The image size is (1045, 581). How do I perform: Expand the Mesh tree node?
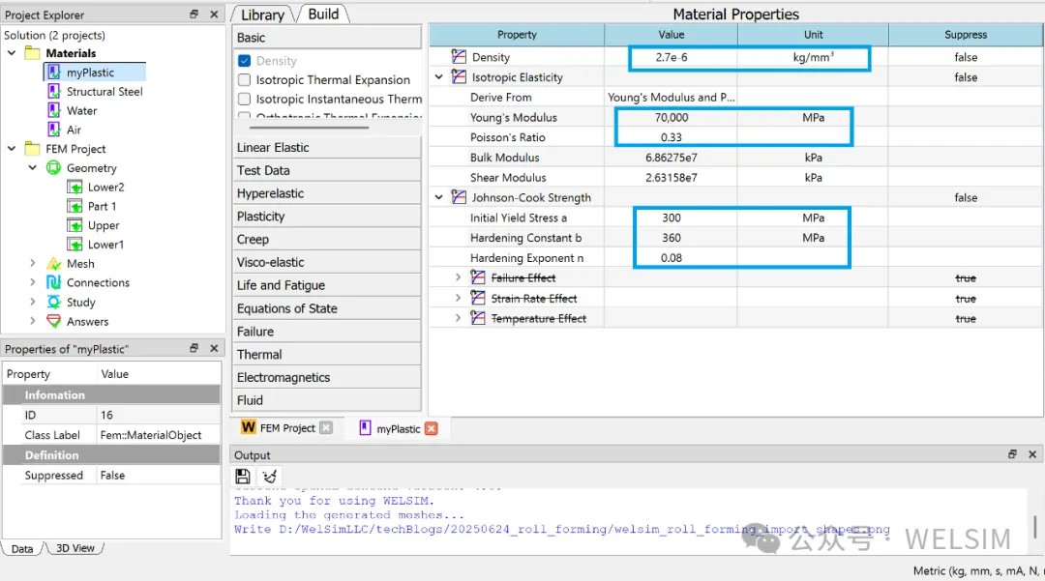pyautogui.click(x=33, y=264)
